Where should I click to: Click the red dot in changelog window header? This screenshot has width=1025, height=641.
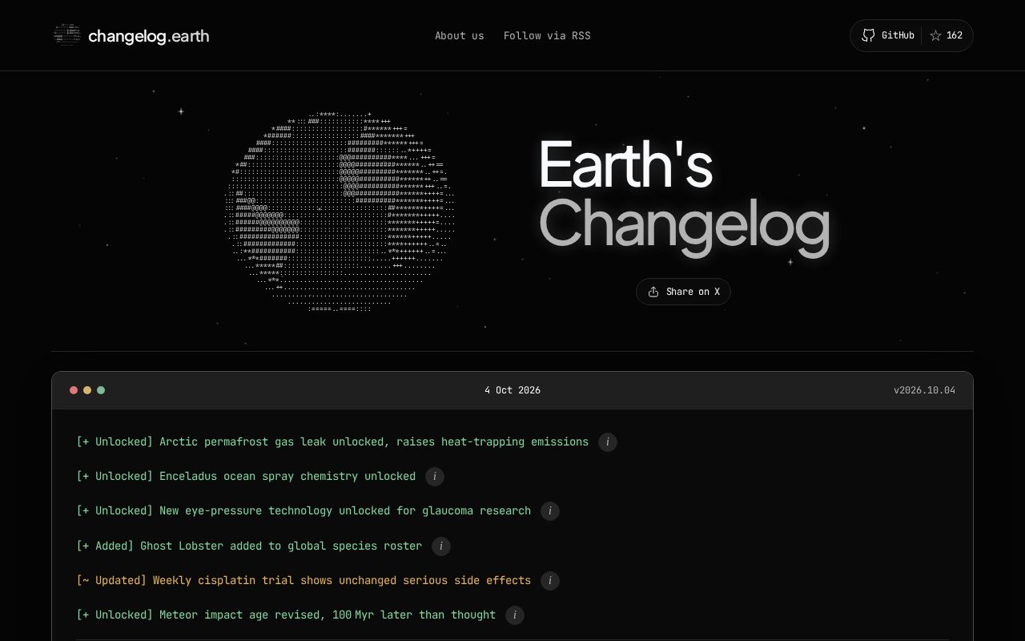tap(74, 390)
